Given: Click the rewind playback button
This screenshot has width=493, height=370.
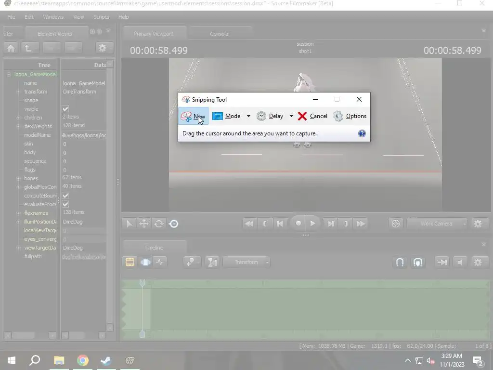Looking at the screenshot, I should tap(249, 224).
